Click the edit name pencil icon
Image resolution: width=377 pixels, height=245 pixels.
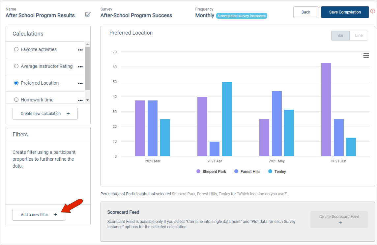(88, 14)
